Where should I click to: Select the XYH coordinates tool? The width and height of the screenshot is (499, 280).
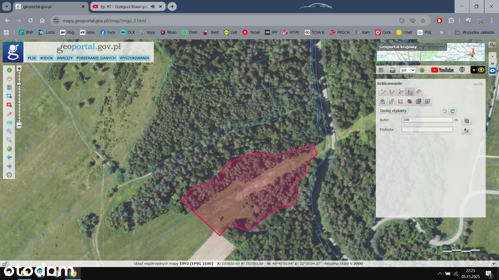tap(9, 122)
